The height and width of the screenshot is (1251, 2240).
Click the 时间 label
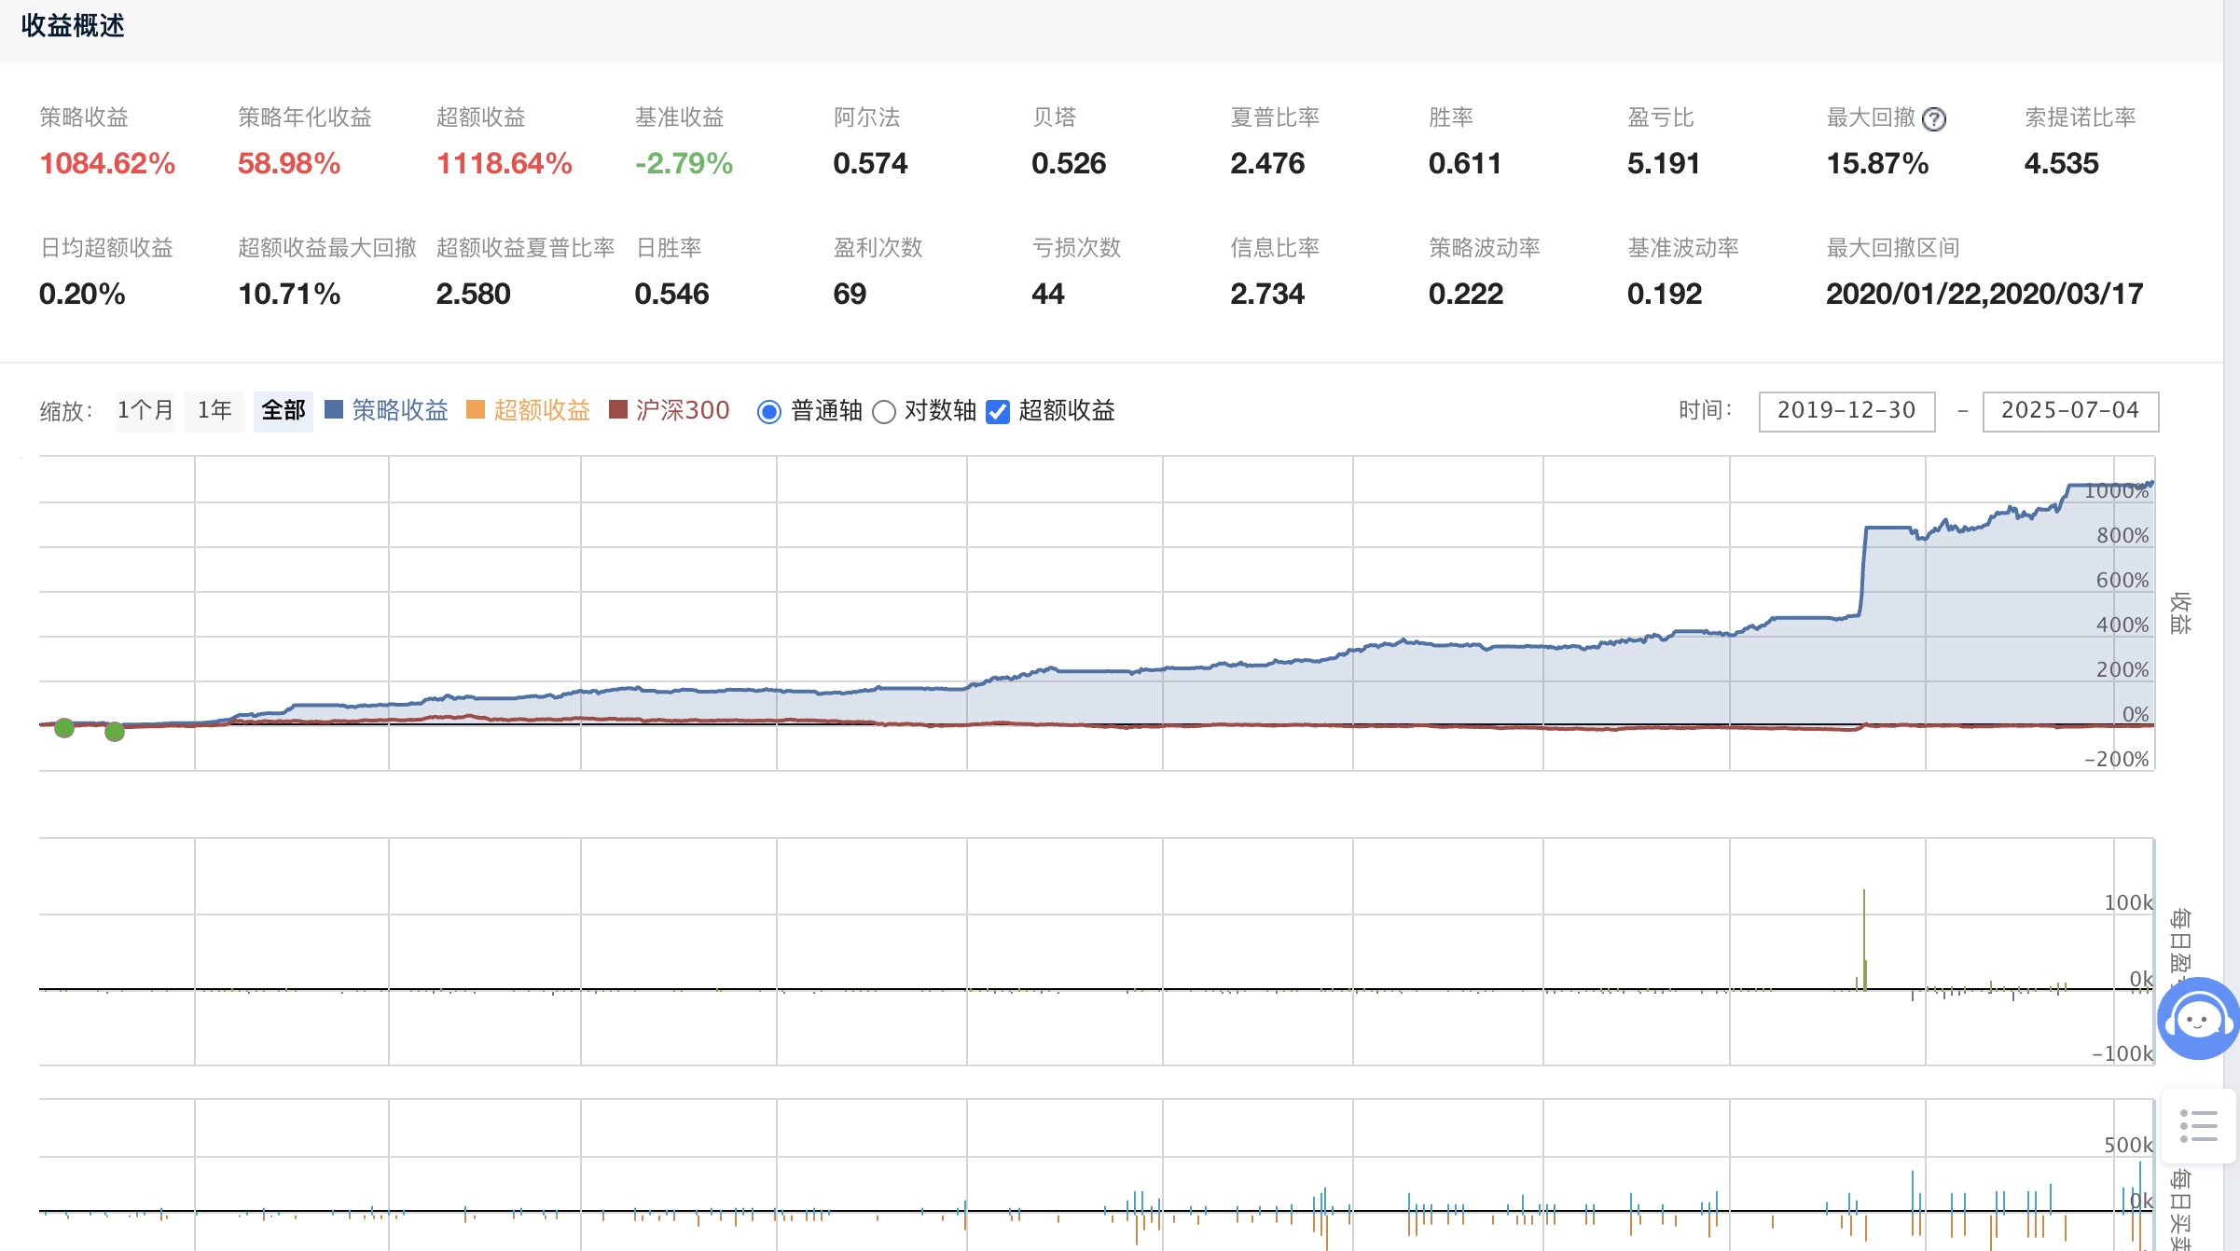[x=1706, y=410]
